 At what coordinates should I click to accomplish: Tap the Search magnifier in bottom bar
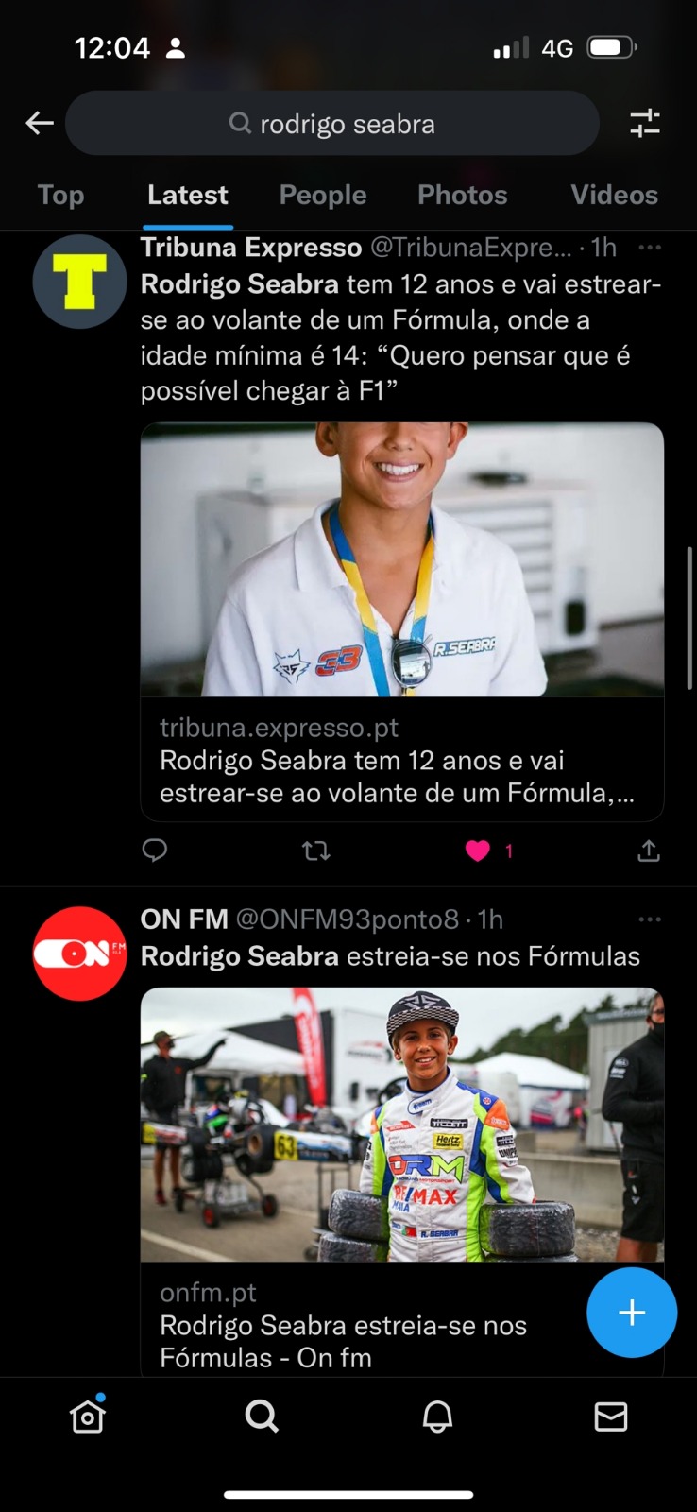coord(262,1416)
